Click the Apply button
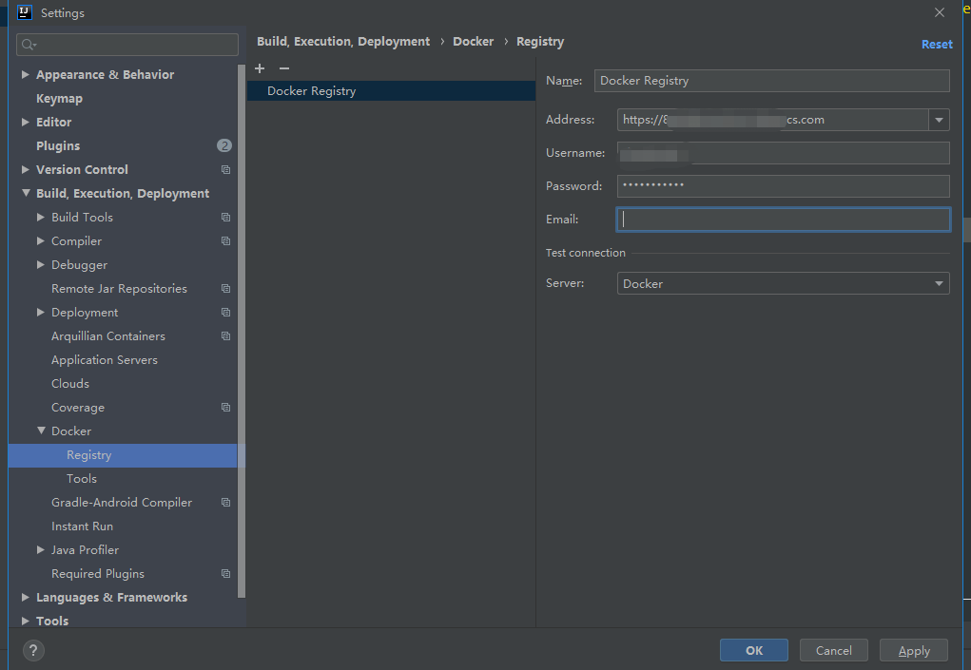This screenshot has width=971, height=670. [x=913, y=650]
